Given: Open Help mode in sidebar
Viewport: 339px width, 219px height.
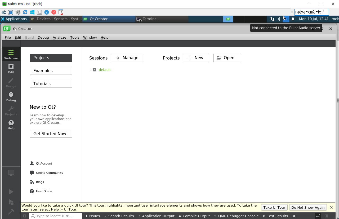Looking at the screenshot, I should 11,125.
